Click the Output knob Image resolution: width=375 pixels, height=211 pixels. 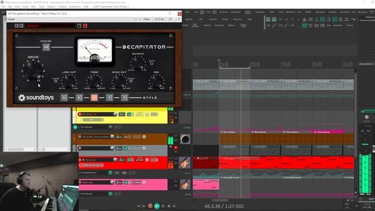click(138, 63)
